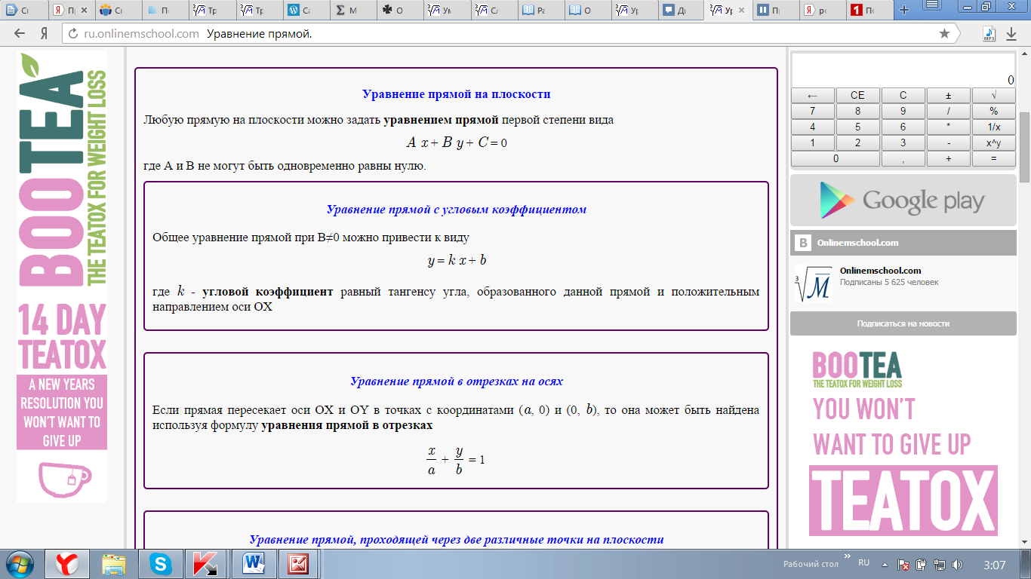Click calculator 1/x reciprocal button
Screen dimensions: 1031x579
pos(993,127)
